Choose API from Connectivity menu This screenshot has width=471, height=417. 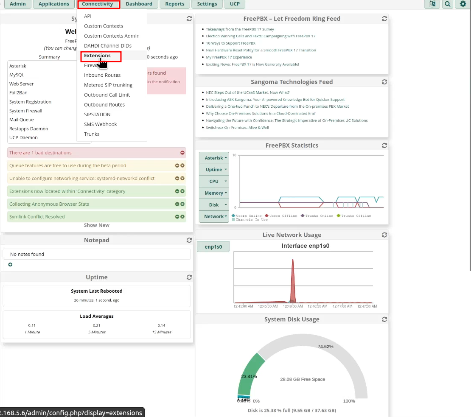tap(88, 16)
